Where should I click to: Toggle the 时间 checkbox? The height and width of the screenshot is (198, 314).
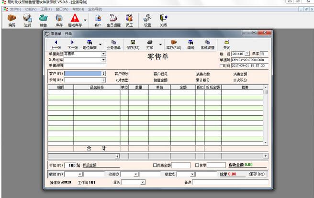pyautogui.click(x=221, y=66)
